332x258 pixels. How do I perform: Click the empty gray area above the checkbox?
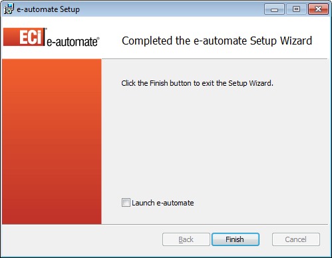214,142
